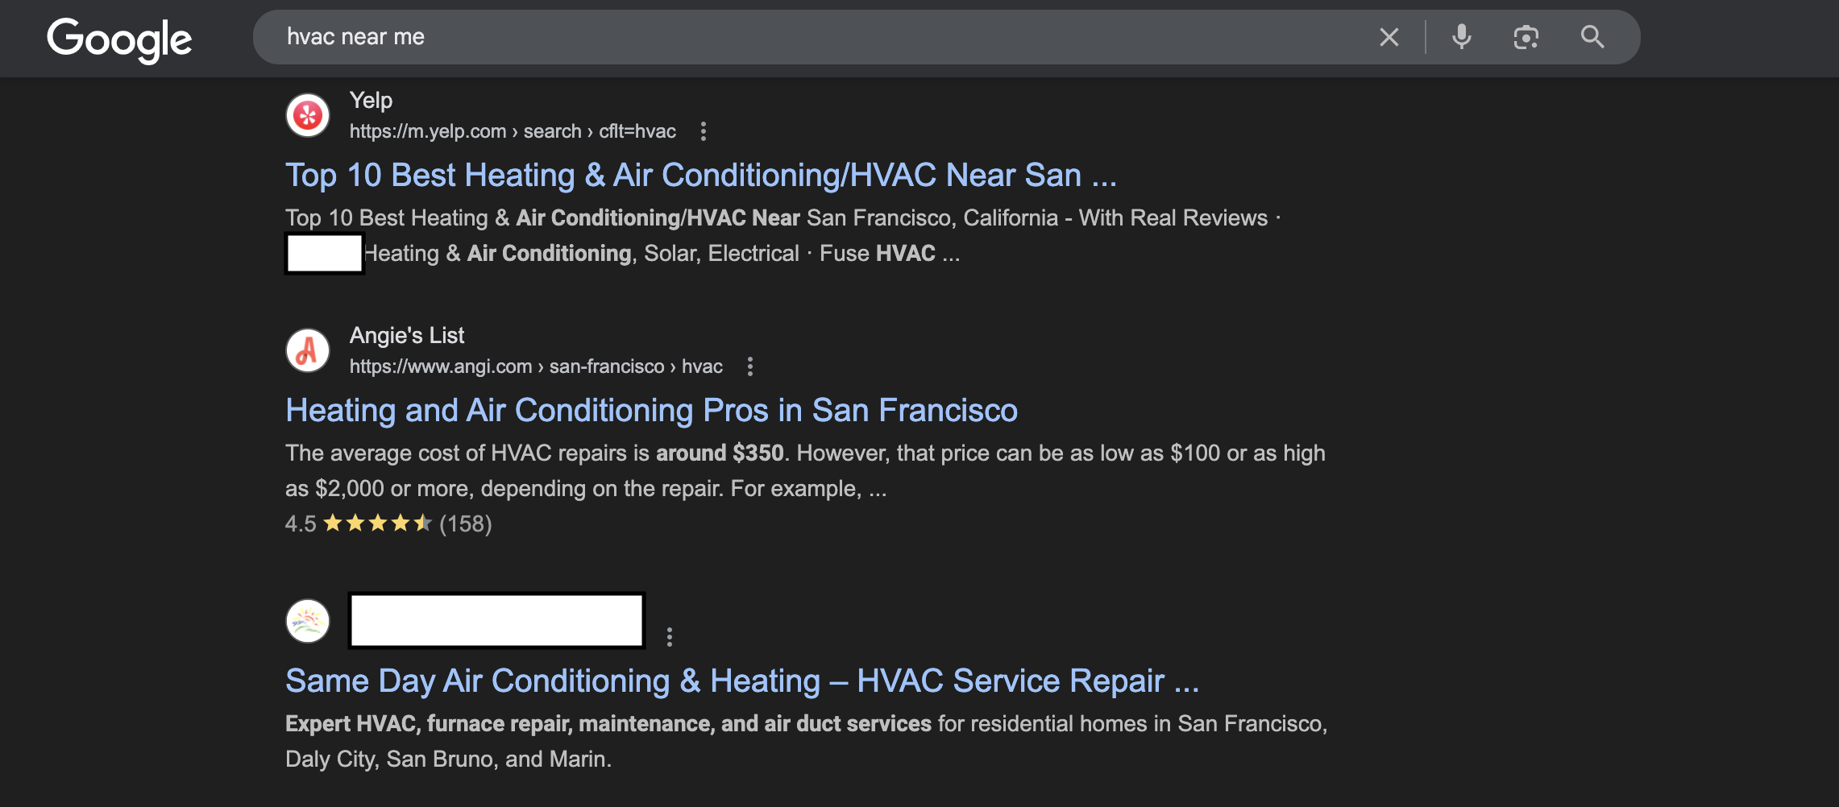Click the redacted text box in the Yelp snippet
Viewport: 1839px width, 807px height.
324,252
